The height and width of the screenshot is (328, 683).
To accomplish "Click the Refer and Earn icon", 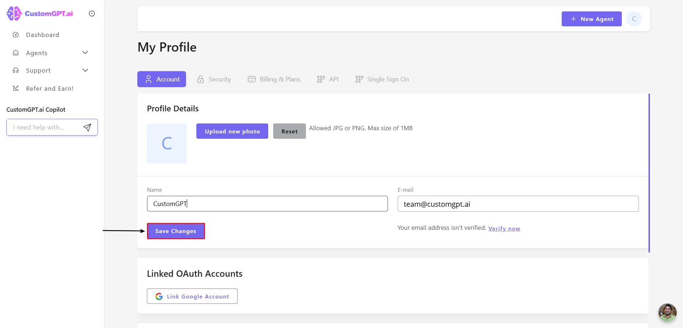I will click(x=16, y=88).
